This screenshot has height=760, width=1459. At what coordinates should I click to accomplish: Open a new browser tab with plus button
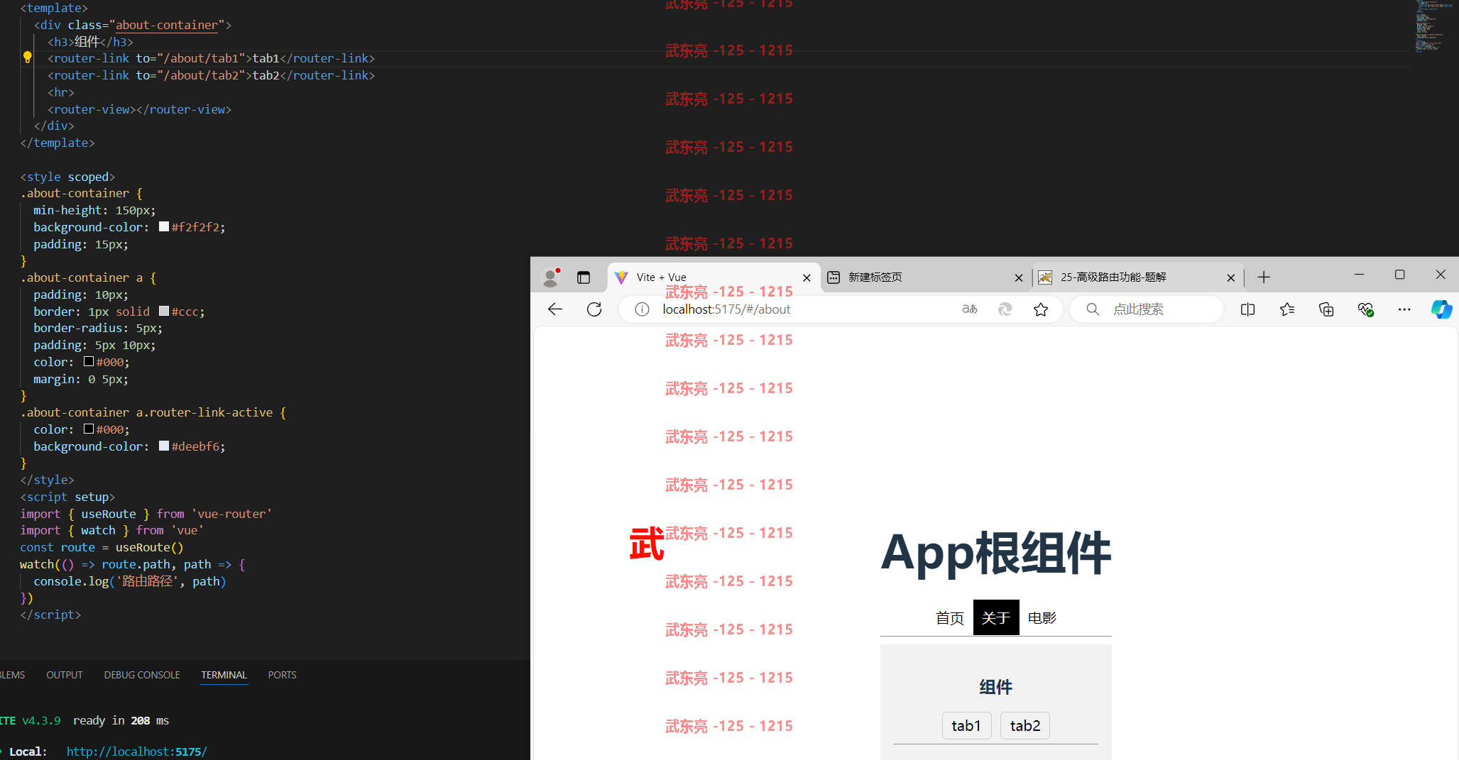(1264, 277)
